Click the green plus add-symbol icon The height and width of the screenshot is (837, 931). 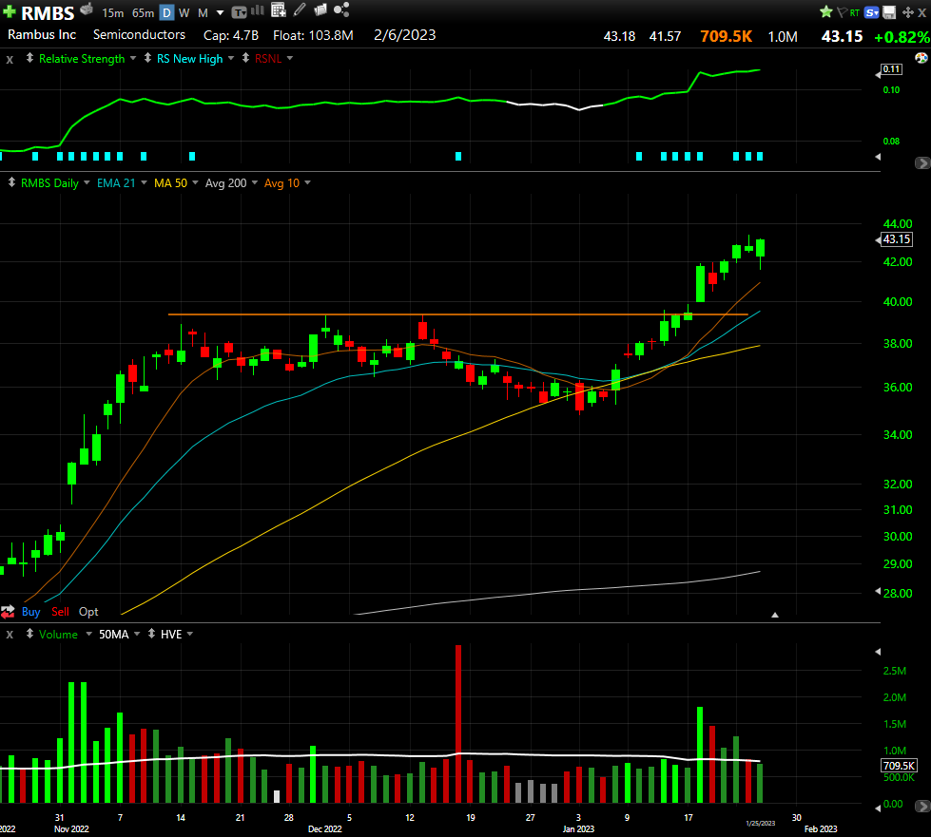pos(10,11)
